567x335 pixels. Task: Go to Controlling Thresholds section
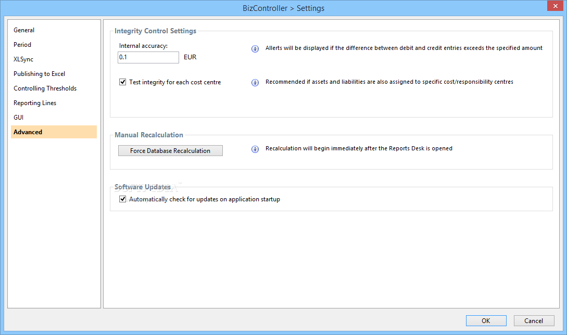coord(54,88)
